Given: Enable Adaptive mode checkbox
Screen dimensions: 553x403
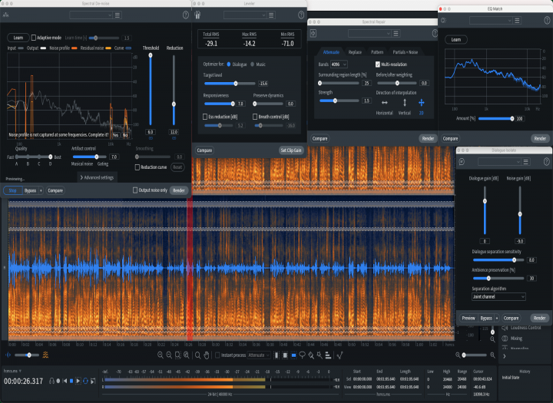Looking at the screenshot, I should pyautogui.click(x=34, y=38).
